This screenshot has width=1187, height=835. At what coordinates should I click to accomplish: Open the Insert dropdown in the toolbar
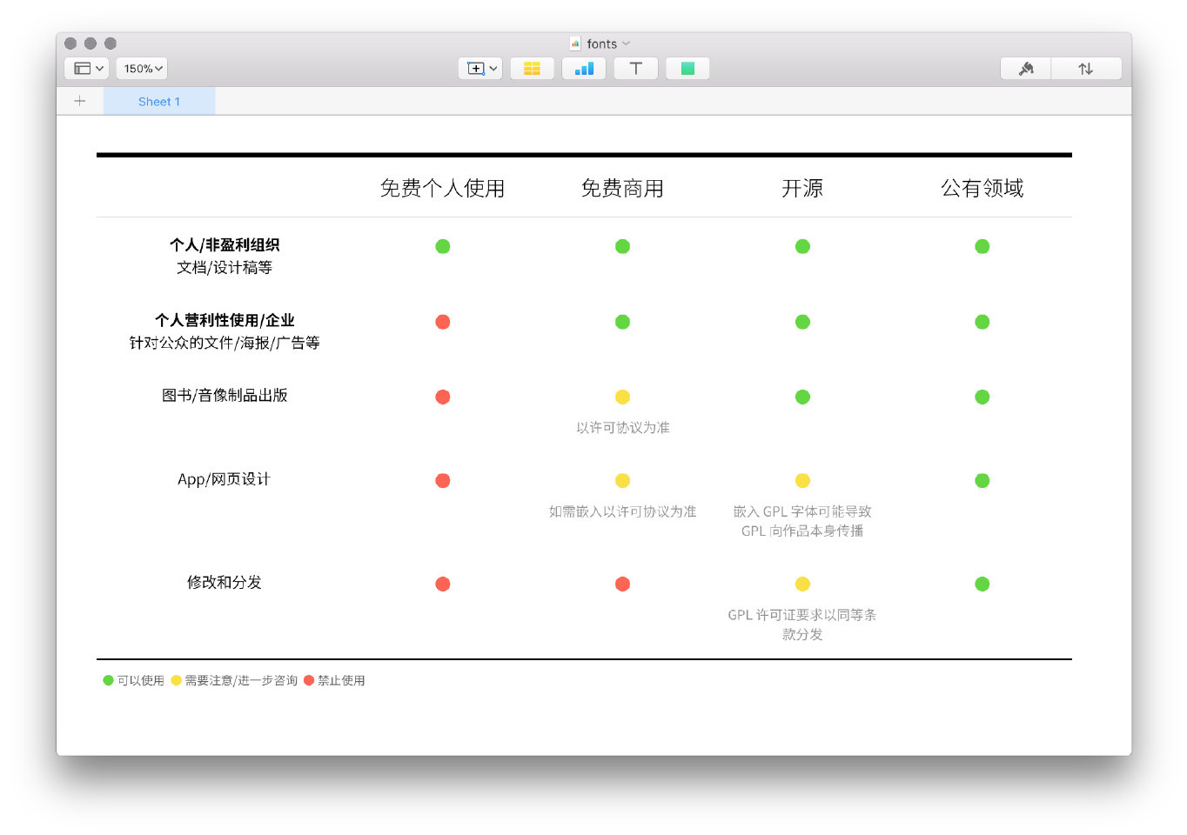pos(480,69)
